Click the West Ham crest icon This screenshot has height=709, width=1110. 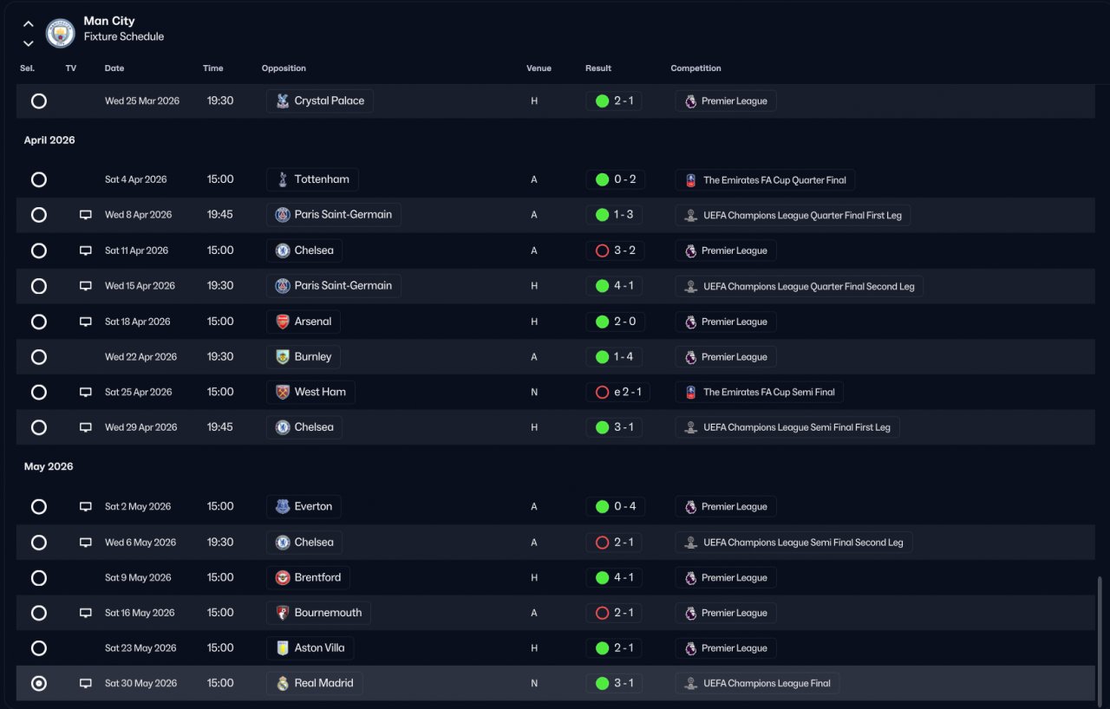pyautogui.click(x=283, y=392)
